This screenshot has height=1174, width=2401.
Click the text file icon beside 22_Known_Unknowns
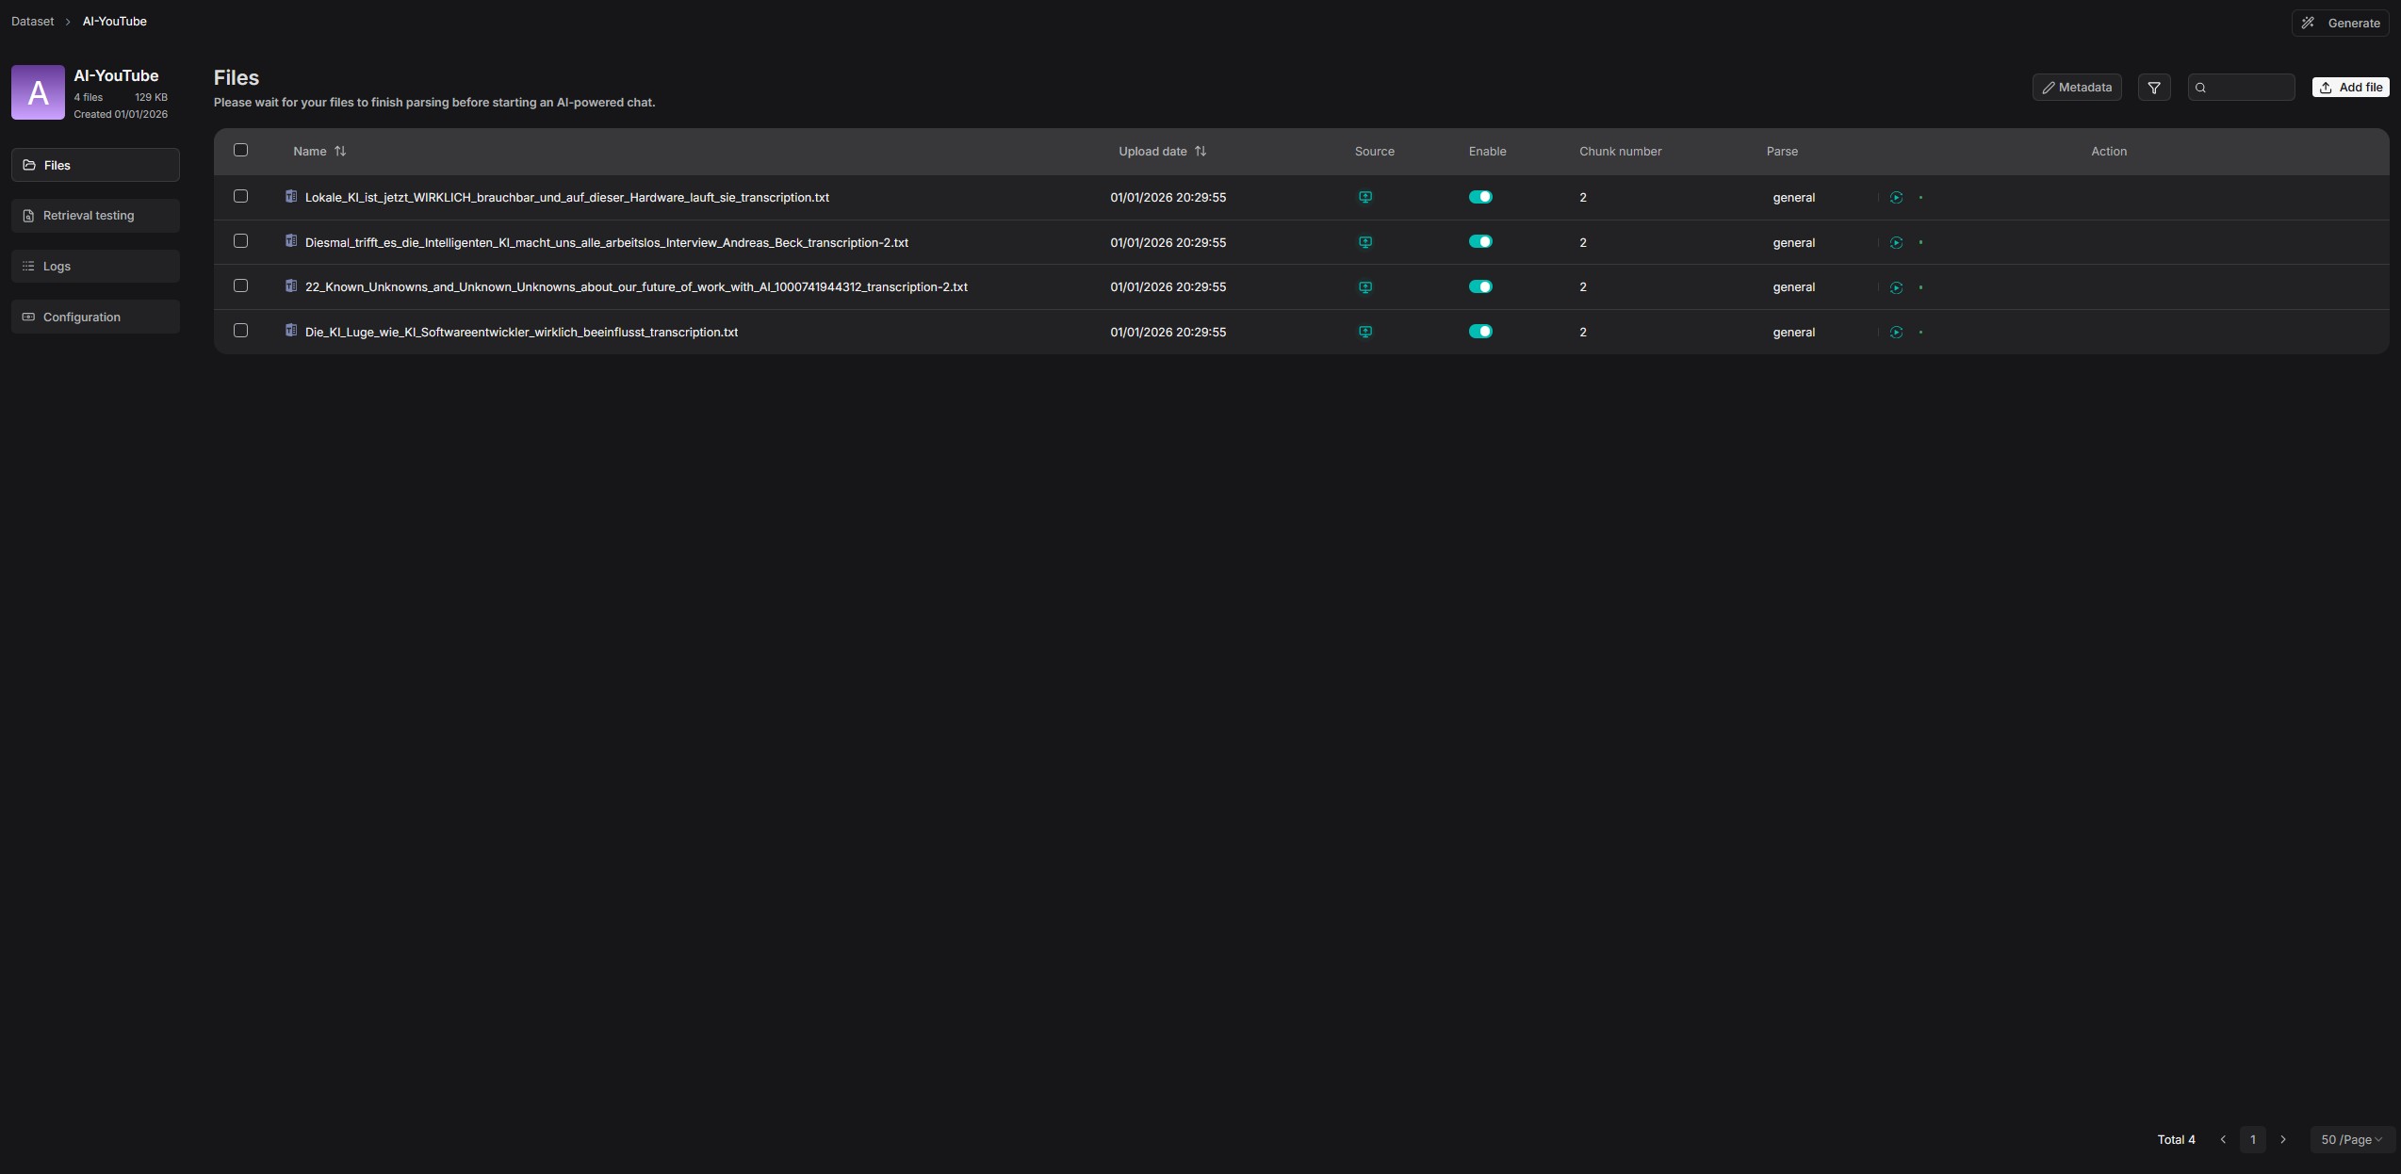[291, 286]
